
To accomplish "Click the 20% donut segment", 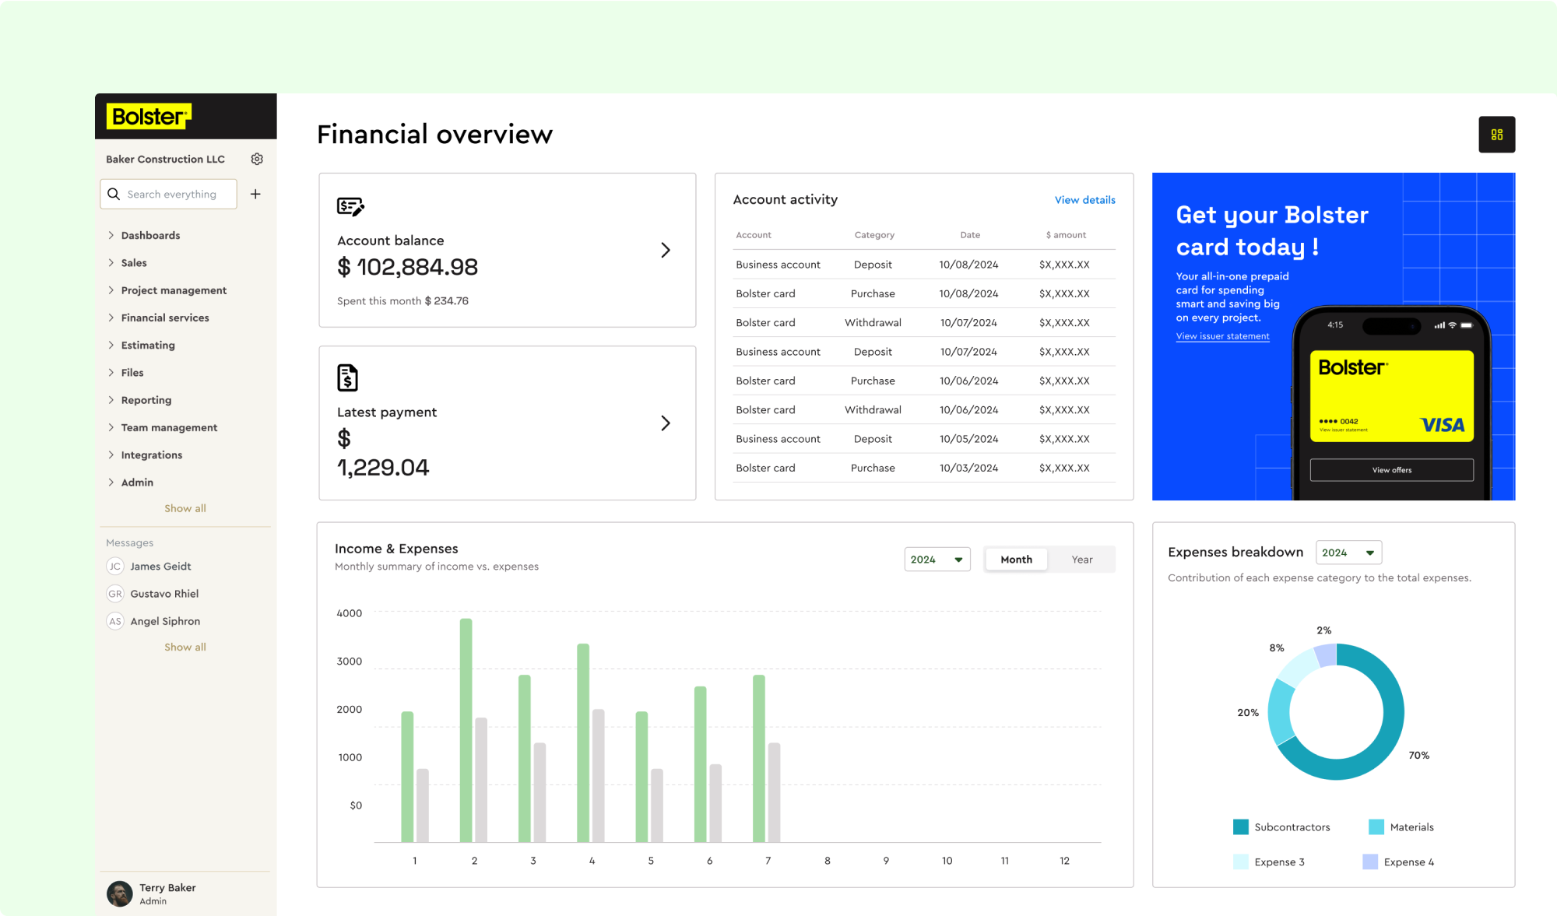I will [x=1280, y=714].
